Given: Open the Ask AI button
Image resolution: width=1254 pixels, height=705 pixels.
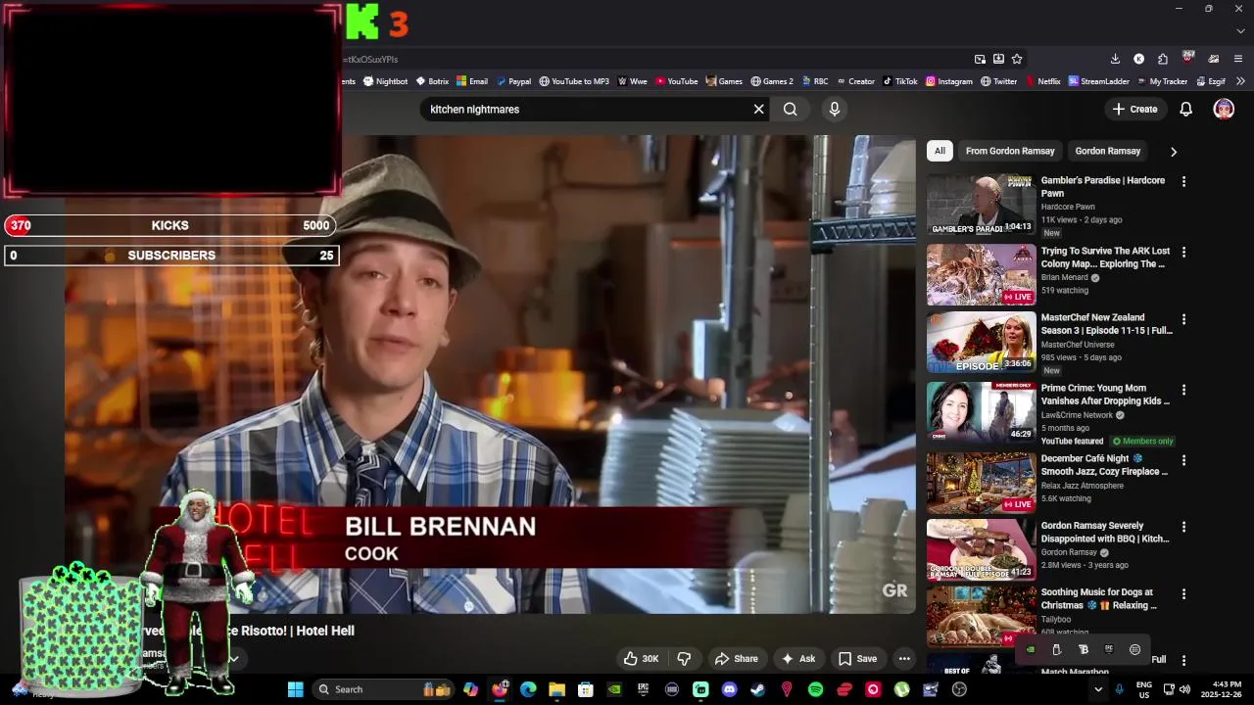Looking at the screenshot, I should [797, 659].
